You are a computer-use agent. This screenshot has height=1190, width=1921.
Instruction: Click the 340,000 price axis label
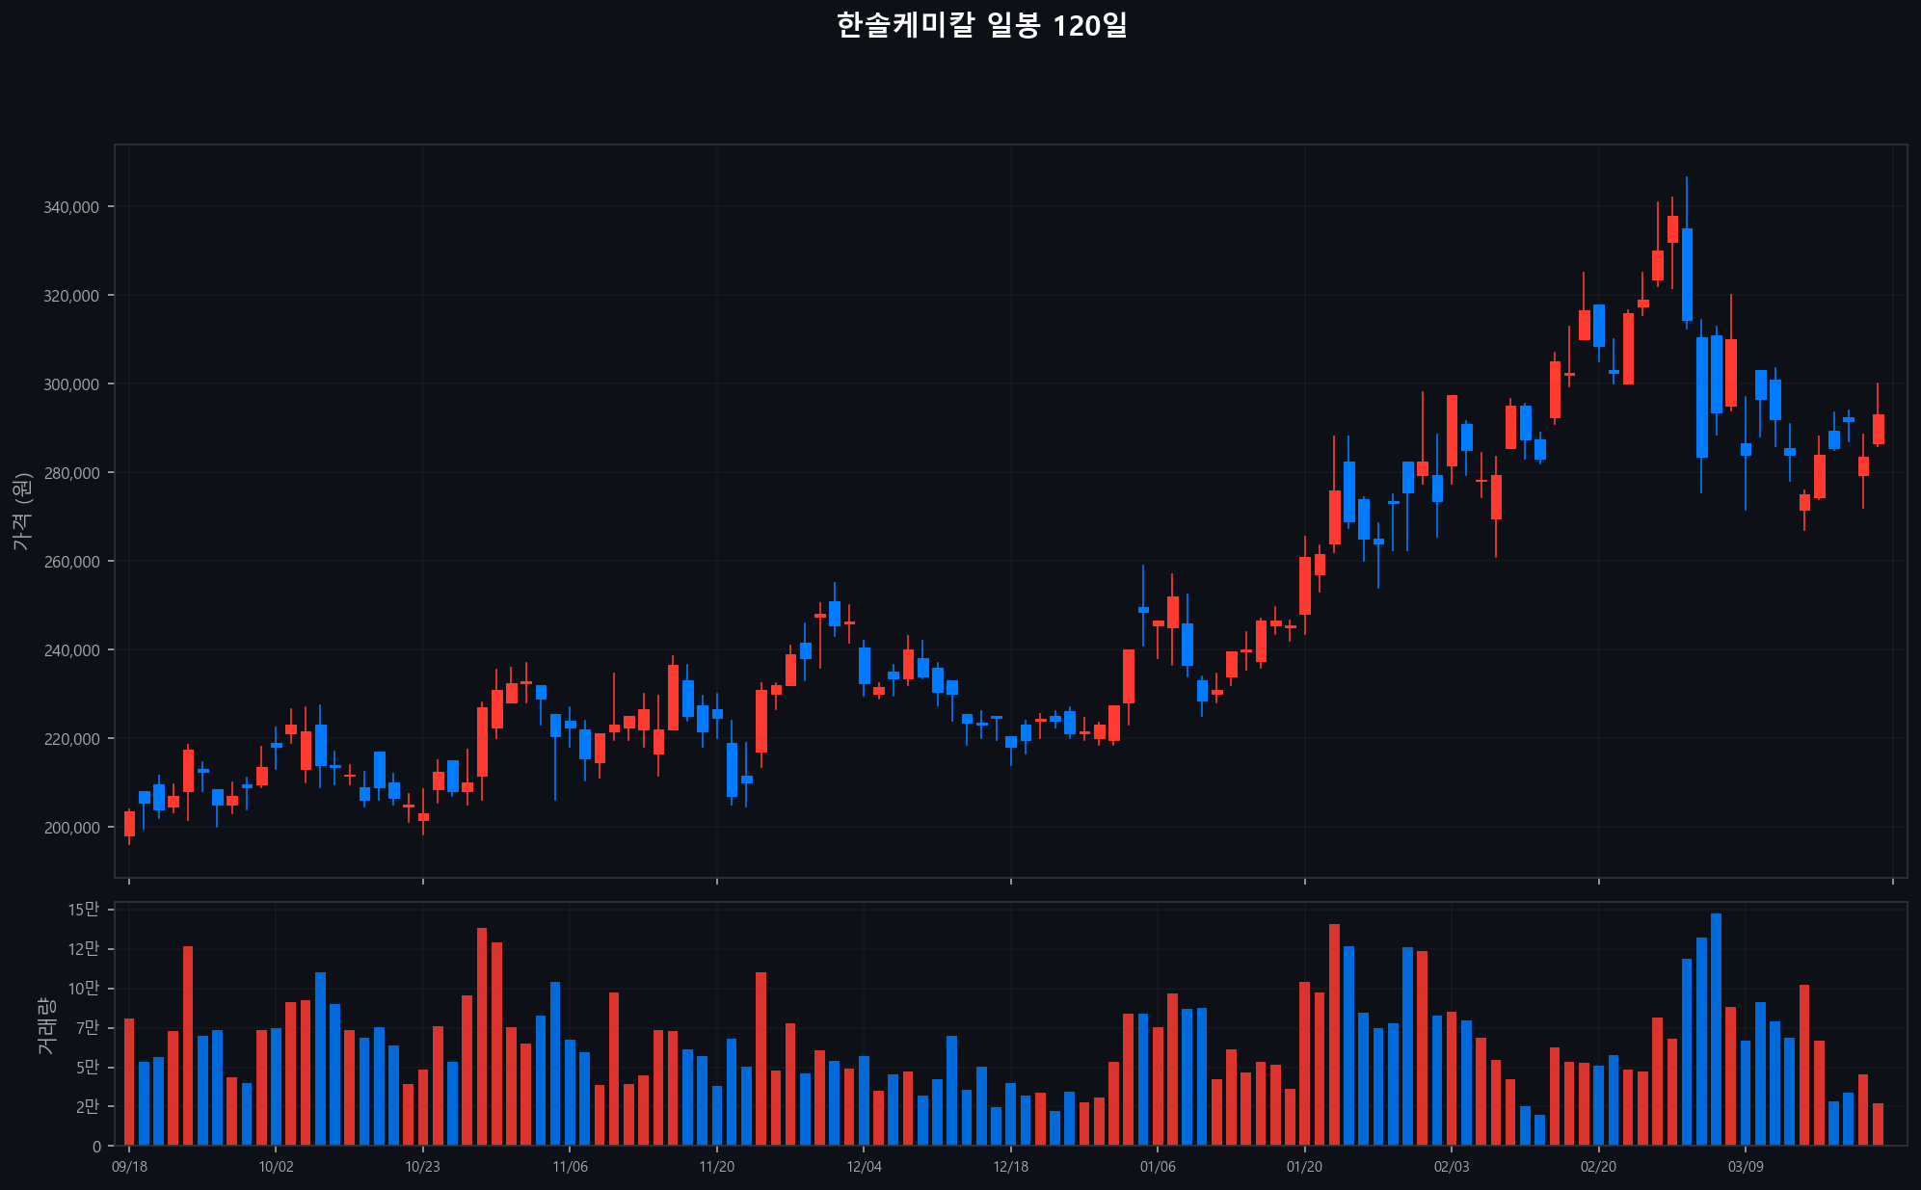click(71, 207)
